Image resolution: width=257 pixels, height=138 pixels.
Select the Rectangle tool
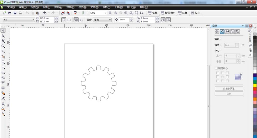3,62
